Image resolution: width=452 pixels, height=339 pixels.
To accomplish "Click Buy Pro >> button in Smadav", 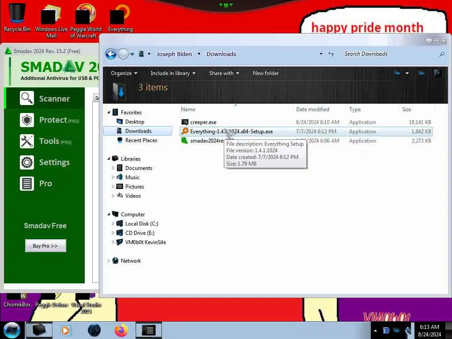I will (x=45, y=245).
